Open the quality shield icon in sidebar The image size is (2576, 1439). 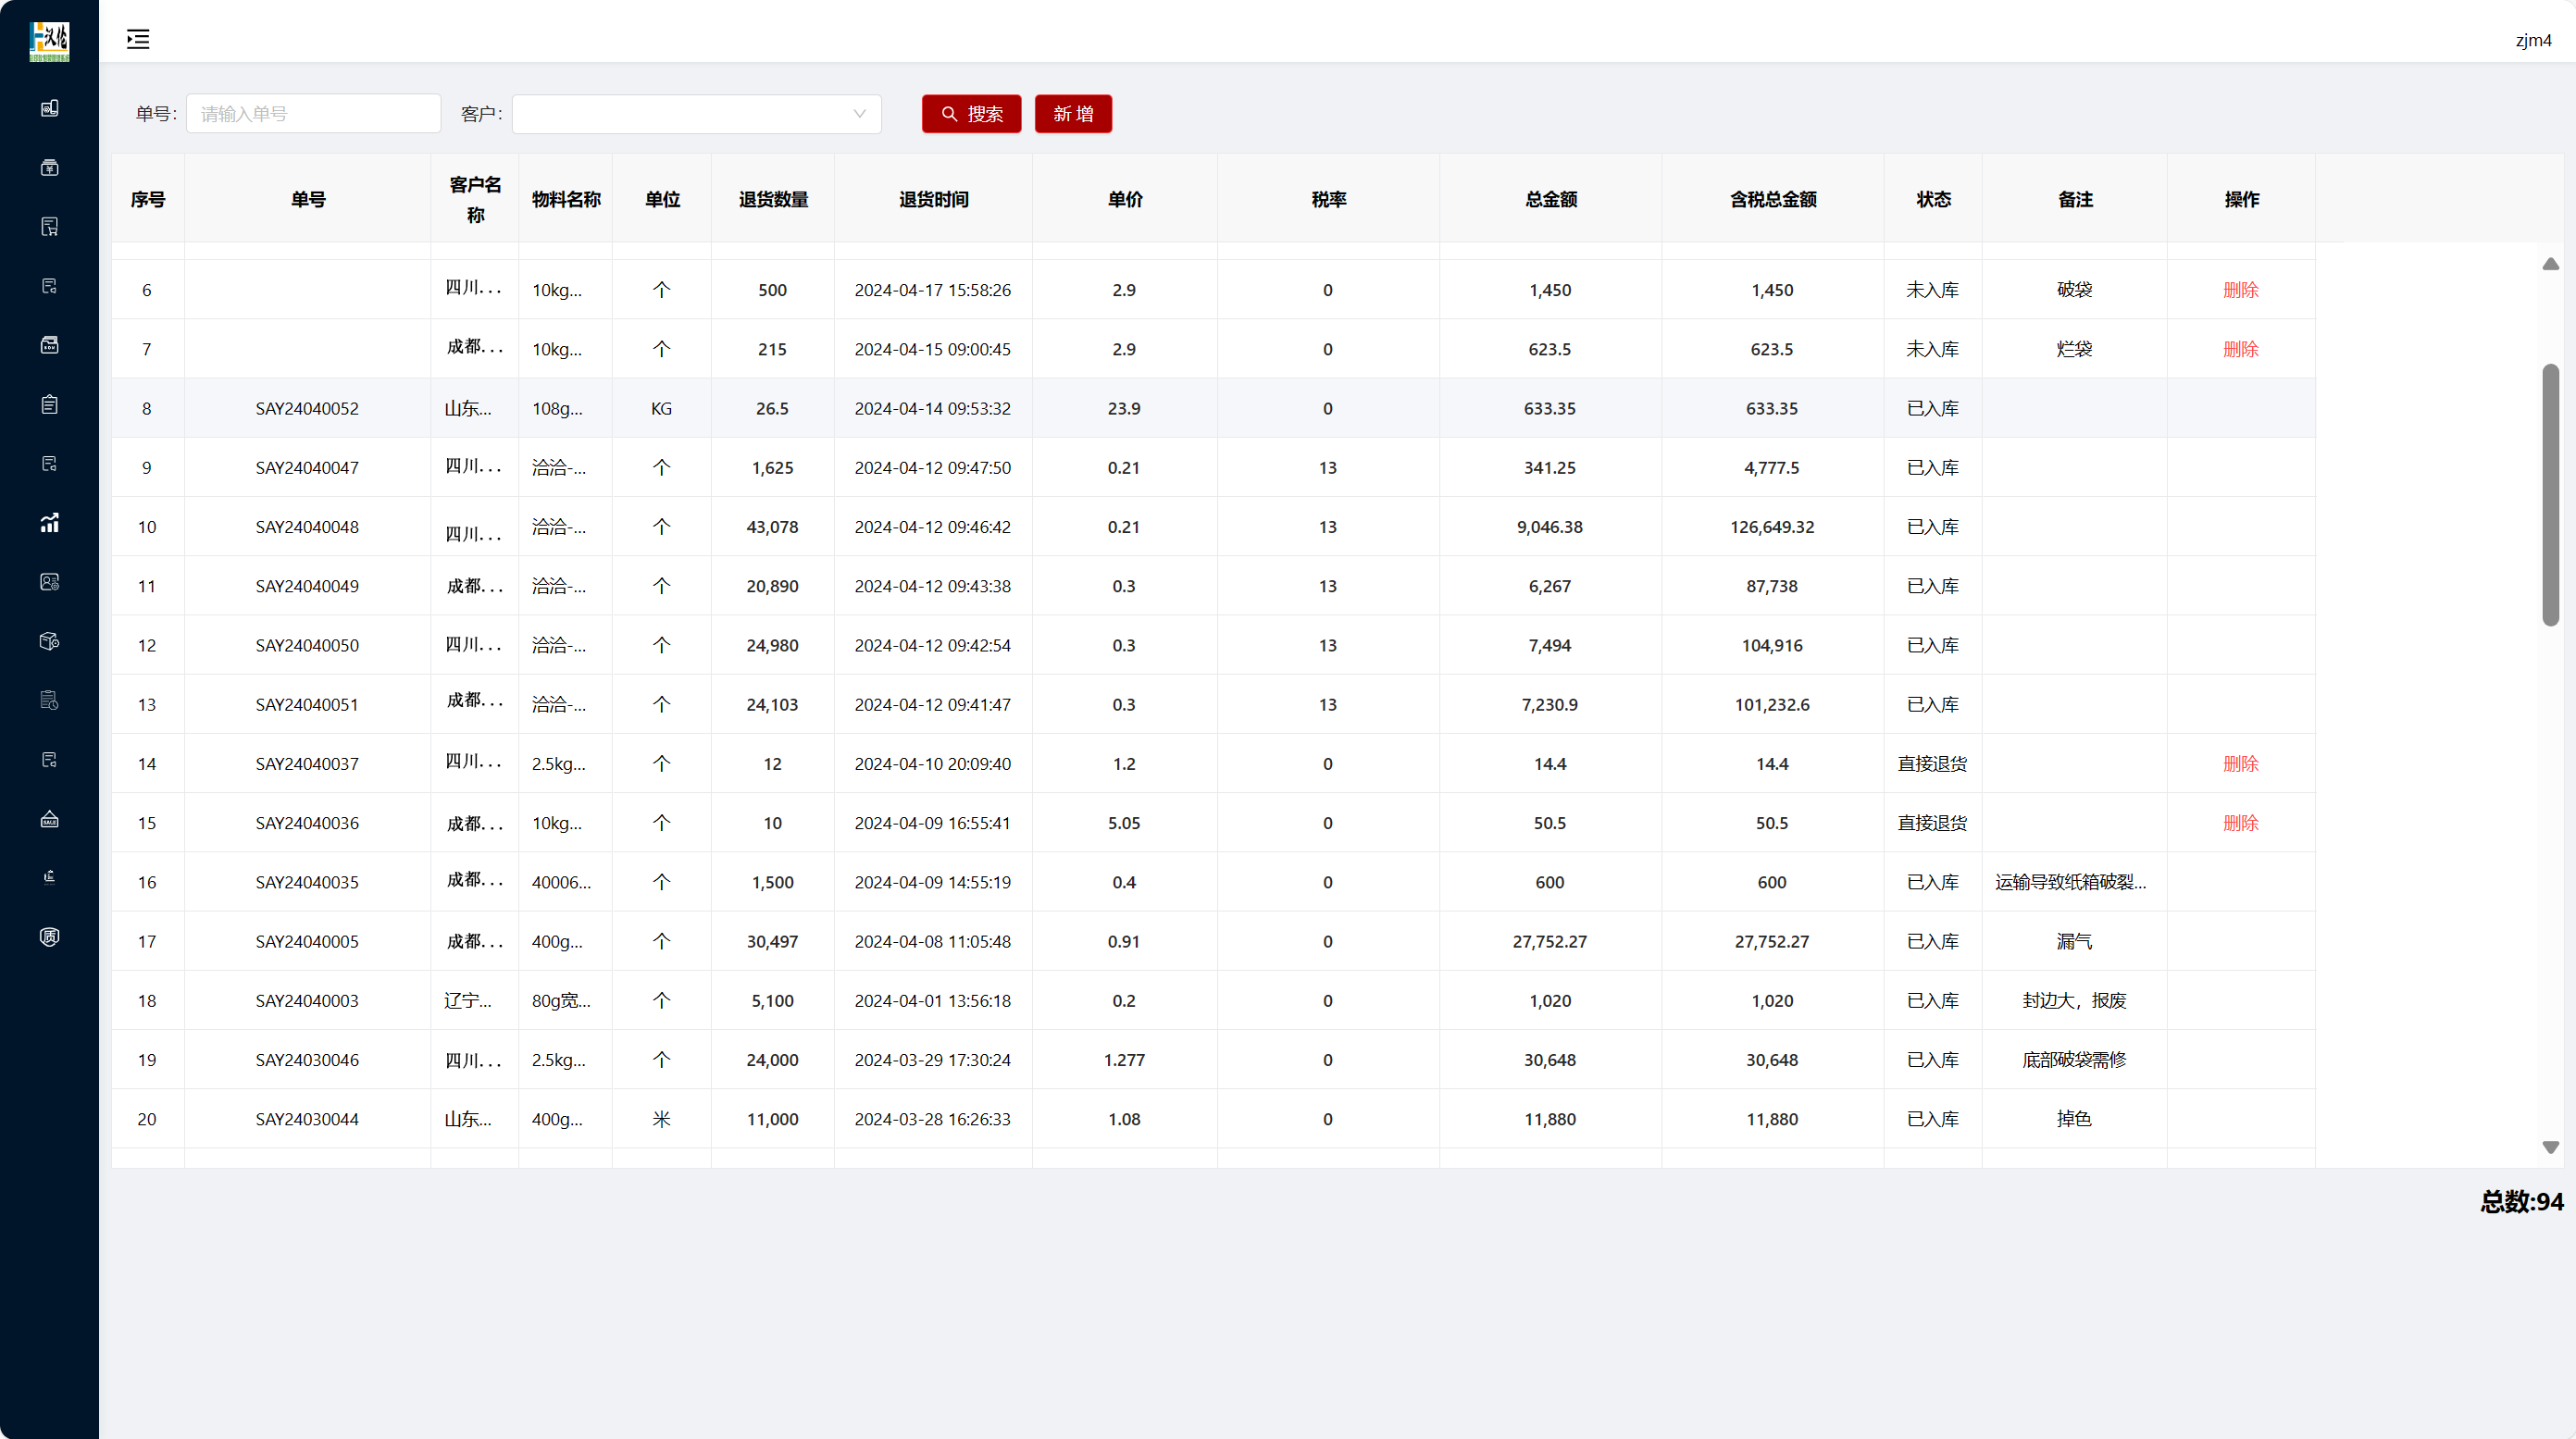[49, 937]
